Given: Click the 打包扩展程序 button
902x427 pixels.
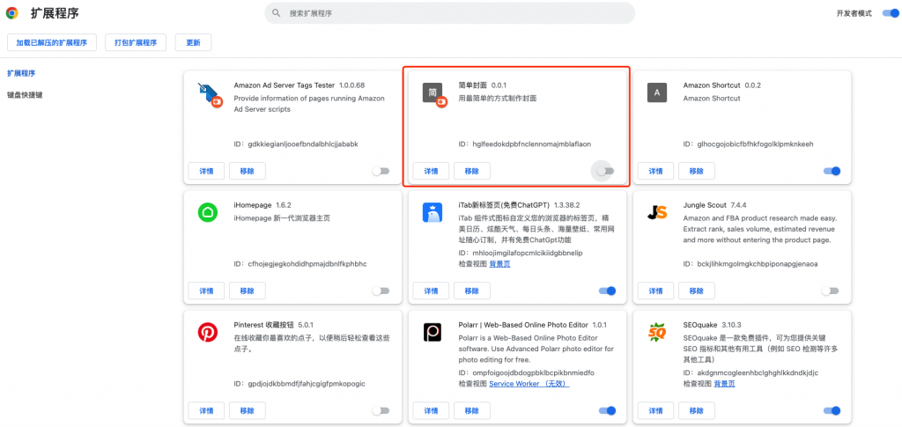Looking at the screenshot, I should (136, 42).
